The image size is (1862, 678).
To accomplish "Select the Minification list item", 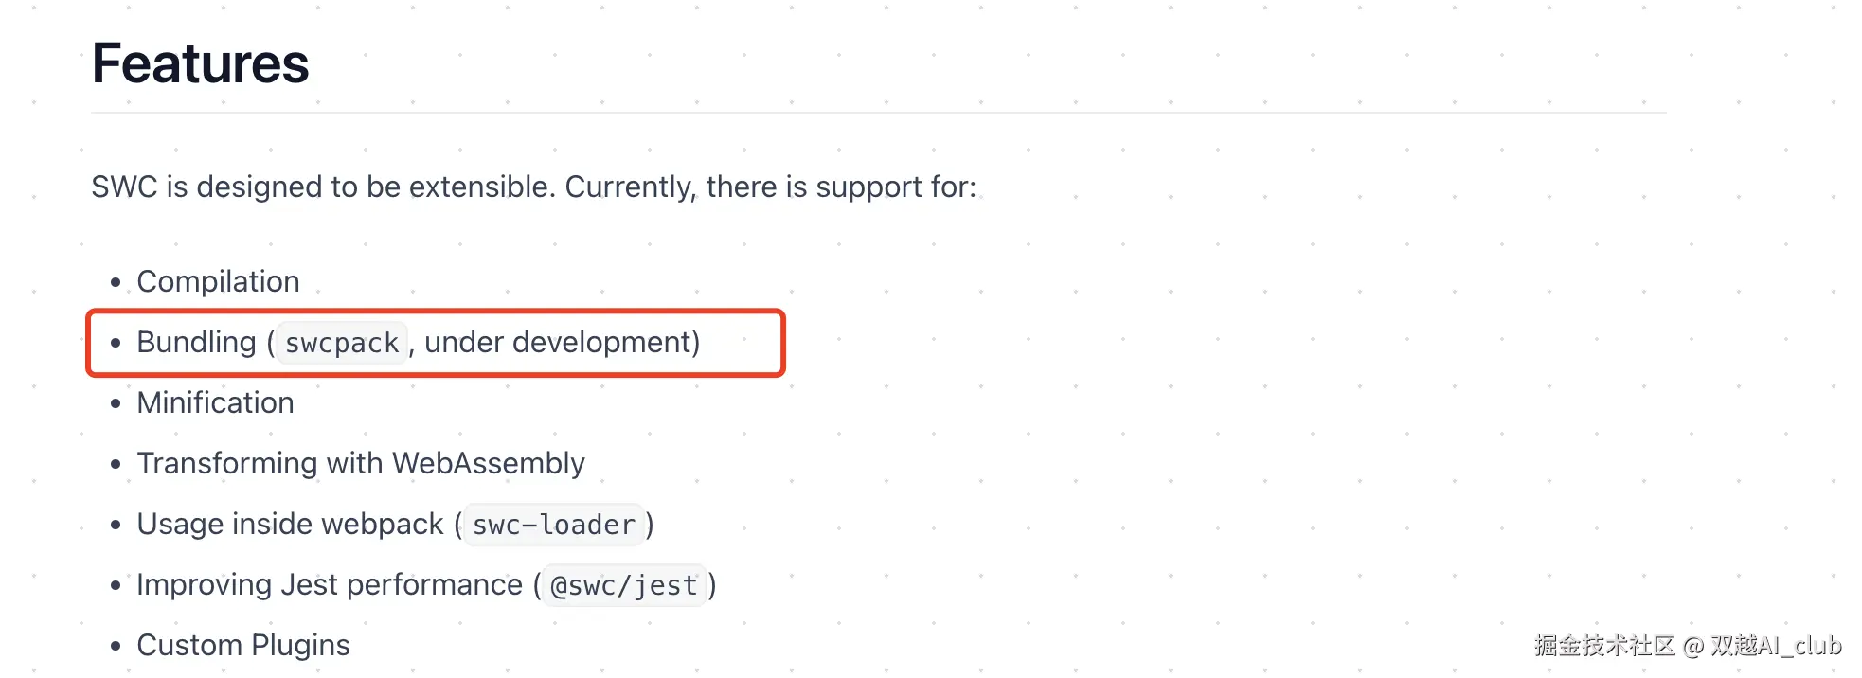I will click(215, 402).
